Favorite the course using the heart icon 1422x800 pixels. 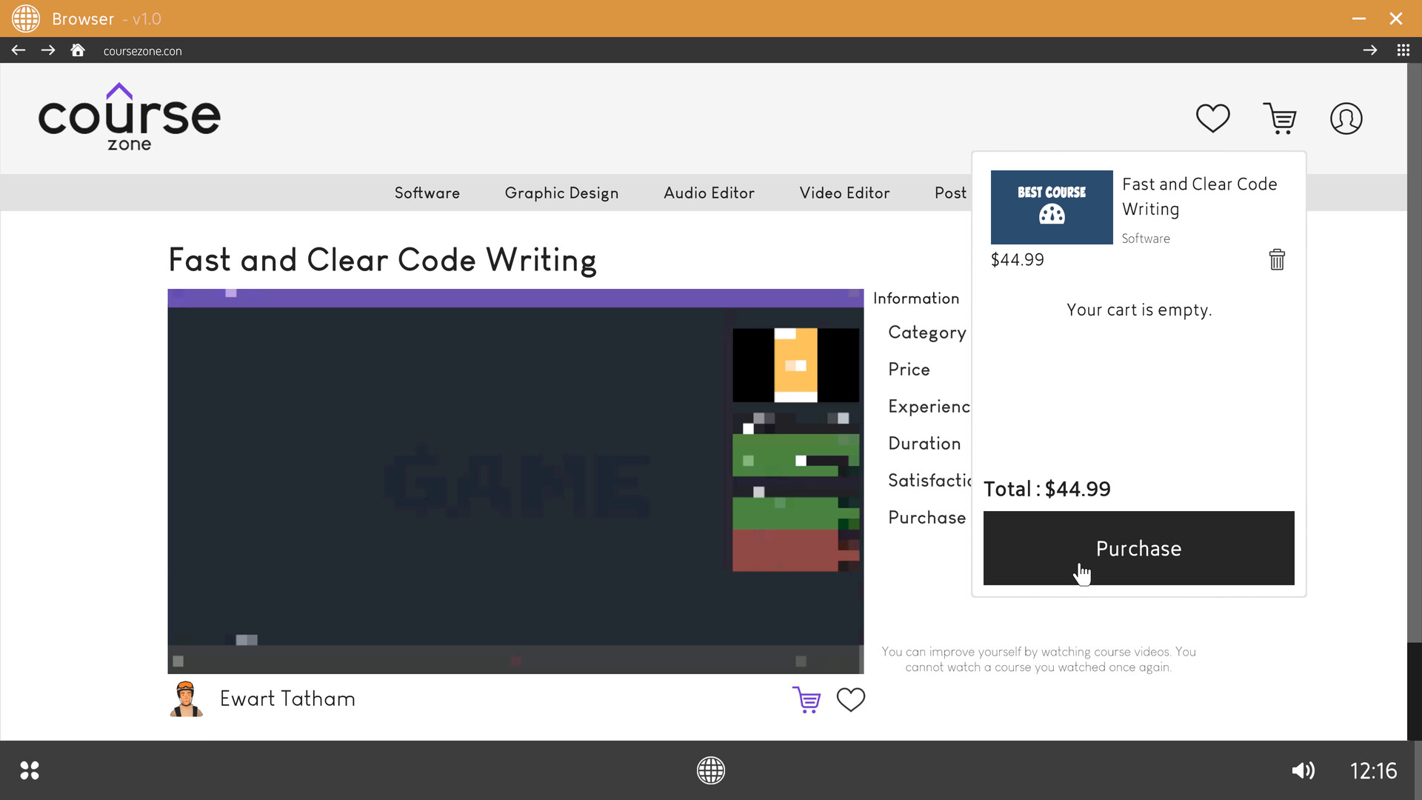[850, 699]
